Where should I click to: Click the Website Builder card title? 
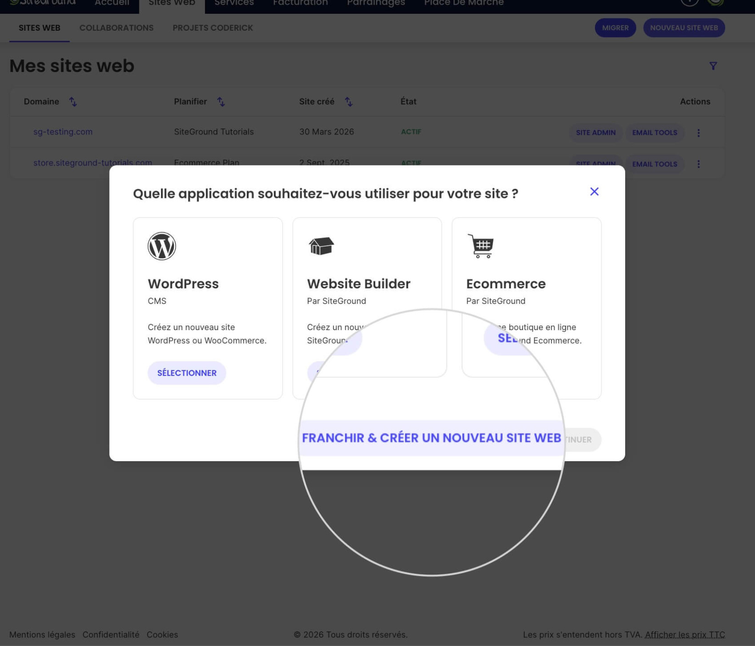pyautogui.click(x=359, y=283)
